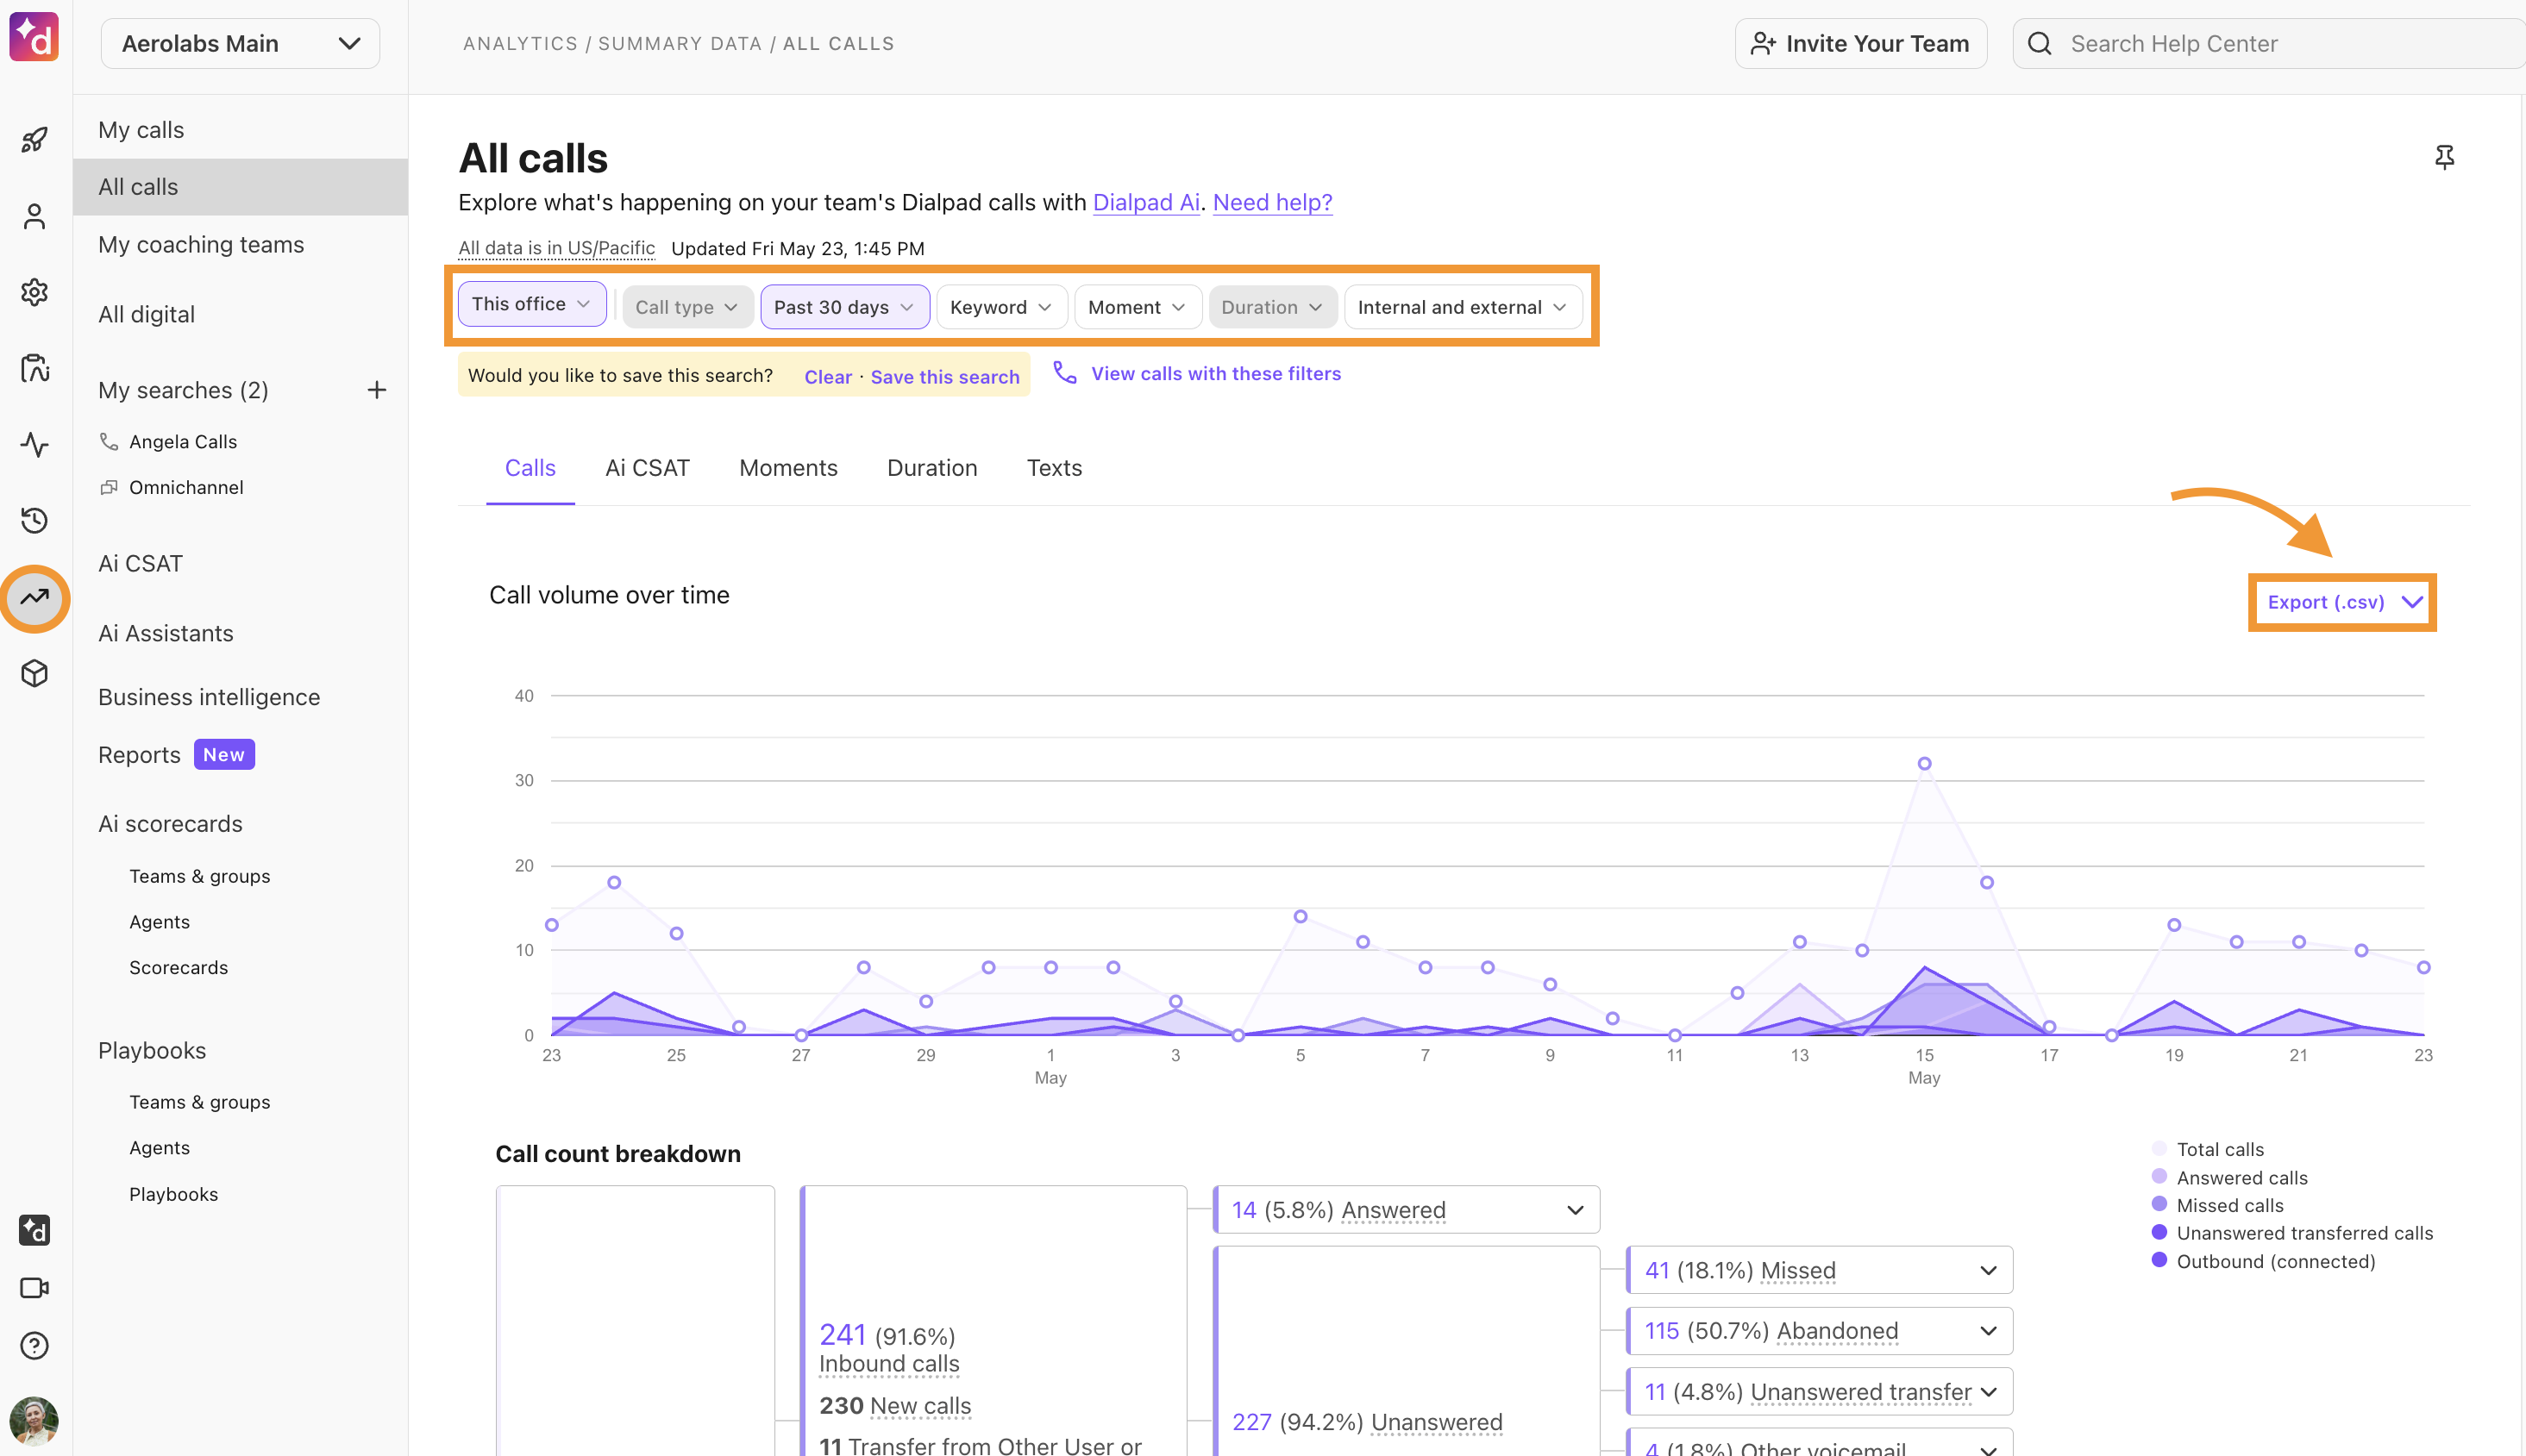Viewport: 2526px width, 1456px height.
Task: Open the analytics trend icon in sidebar
Action: coord(34,598)
